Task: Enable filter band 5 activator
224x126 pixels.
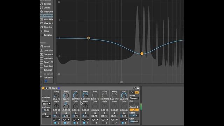Action: click(94, 123)
